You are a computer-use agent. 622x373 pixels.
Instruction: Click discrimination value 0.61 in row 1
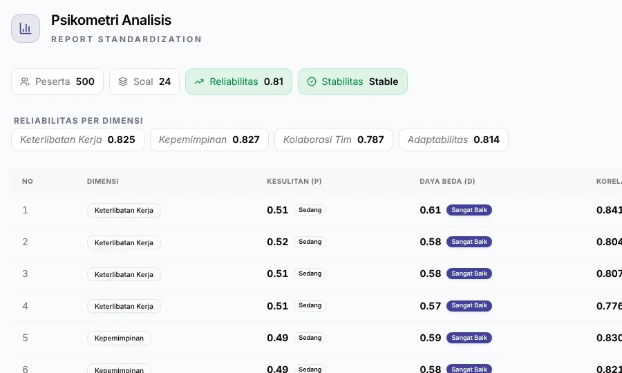pos(431,210)
